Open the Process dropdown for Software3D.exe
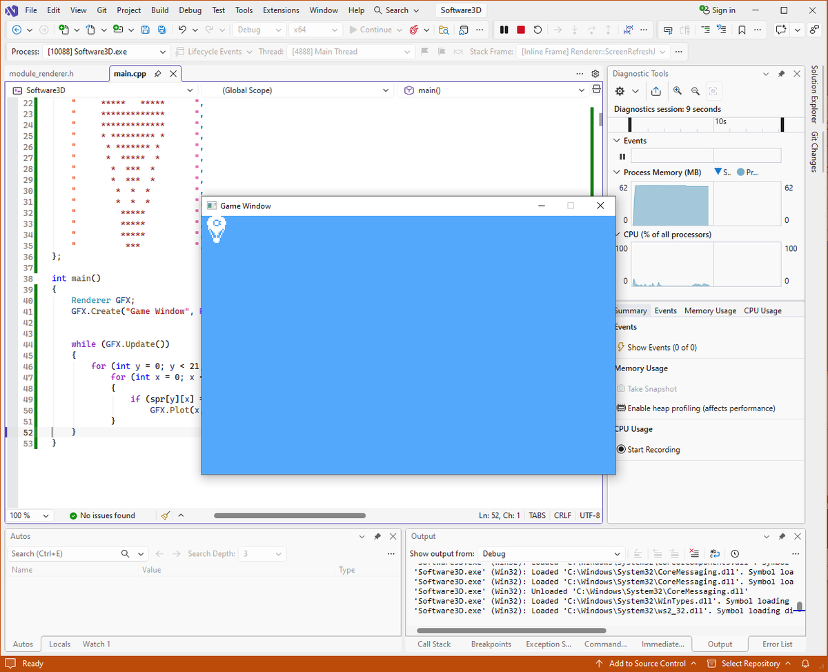 (107, 52)
